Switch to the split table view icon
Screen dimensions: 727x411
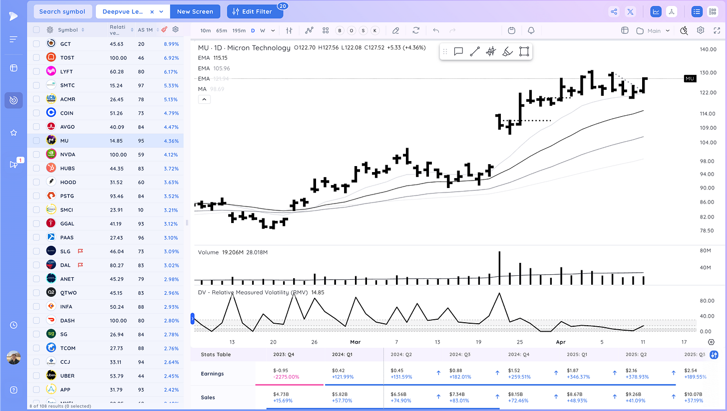[x=713, y=11]
